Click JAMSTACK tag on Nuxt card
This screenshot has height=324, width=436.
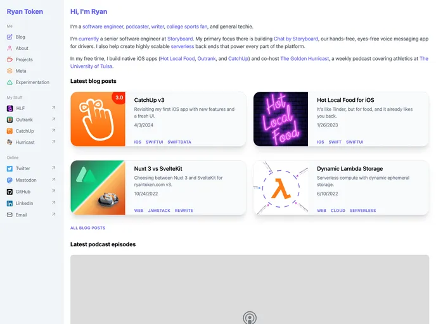click(x=159, y=211)
